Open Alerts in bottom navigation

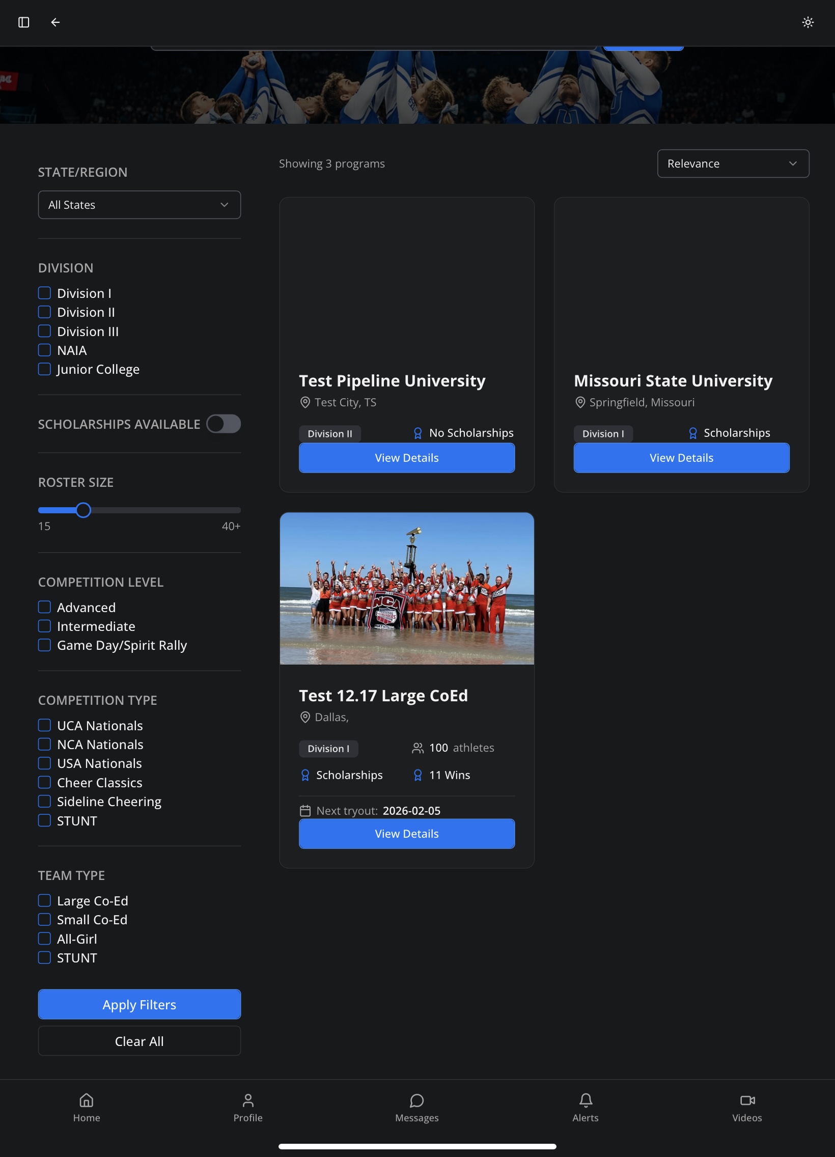586,1108
